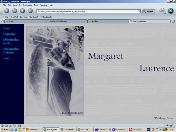
Task: Click the Search button beside the address bar
Action: [x=149, y=12]
